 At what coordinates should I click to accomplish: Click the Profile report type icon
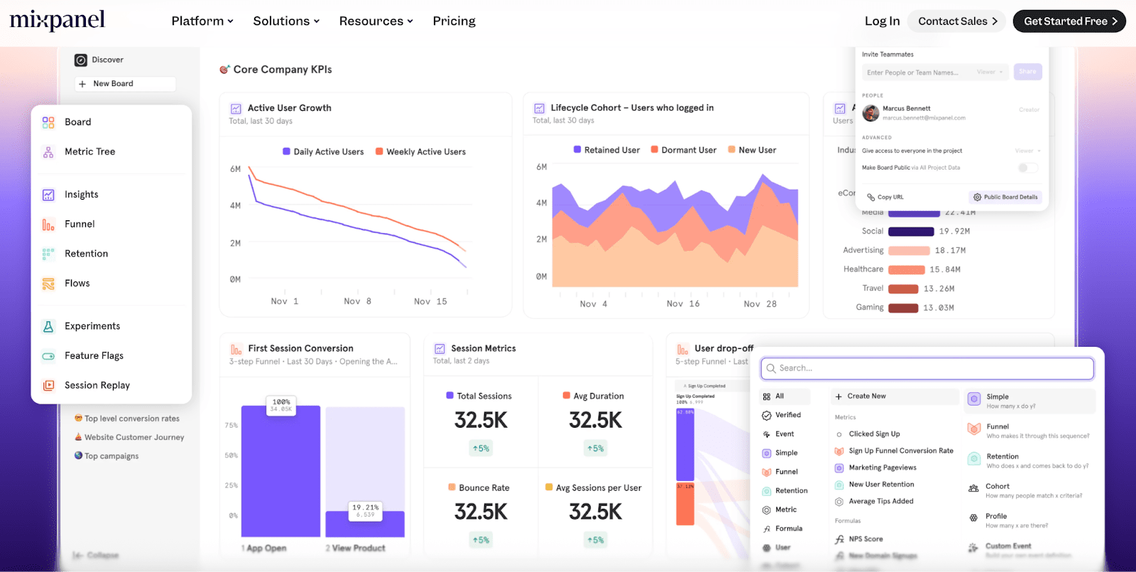[x=973, y=519]
